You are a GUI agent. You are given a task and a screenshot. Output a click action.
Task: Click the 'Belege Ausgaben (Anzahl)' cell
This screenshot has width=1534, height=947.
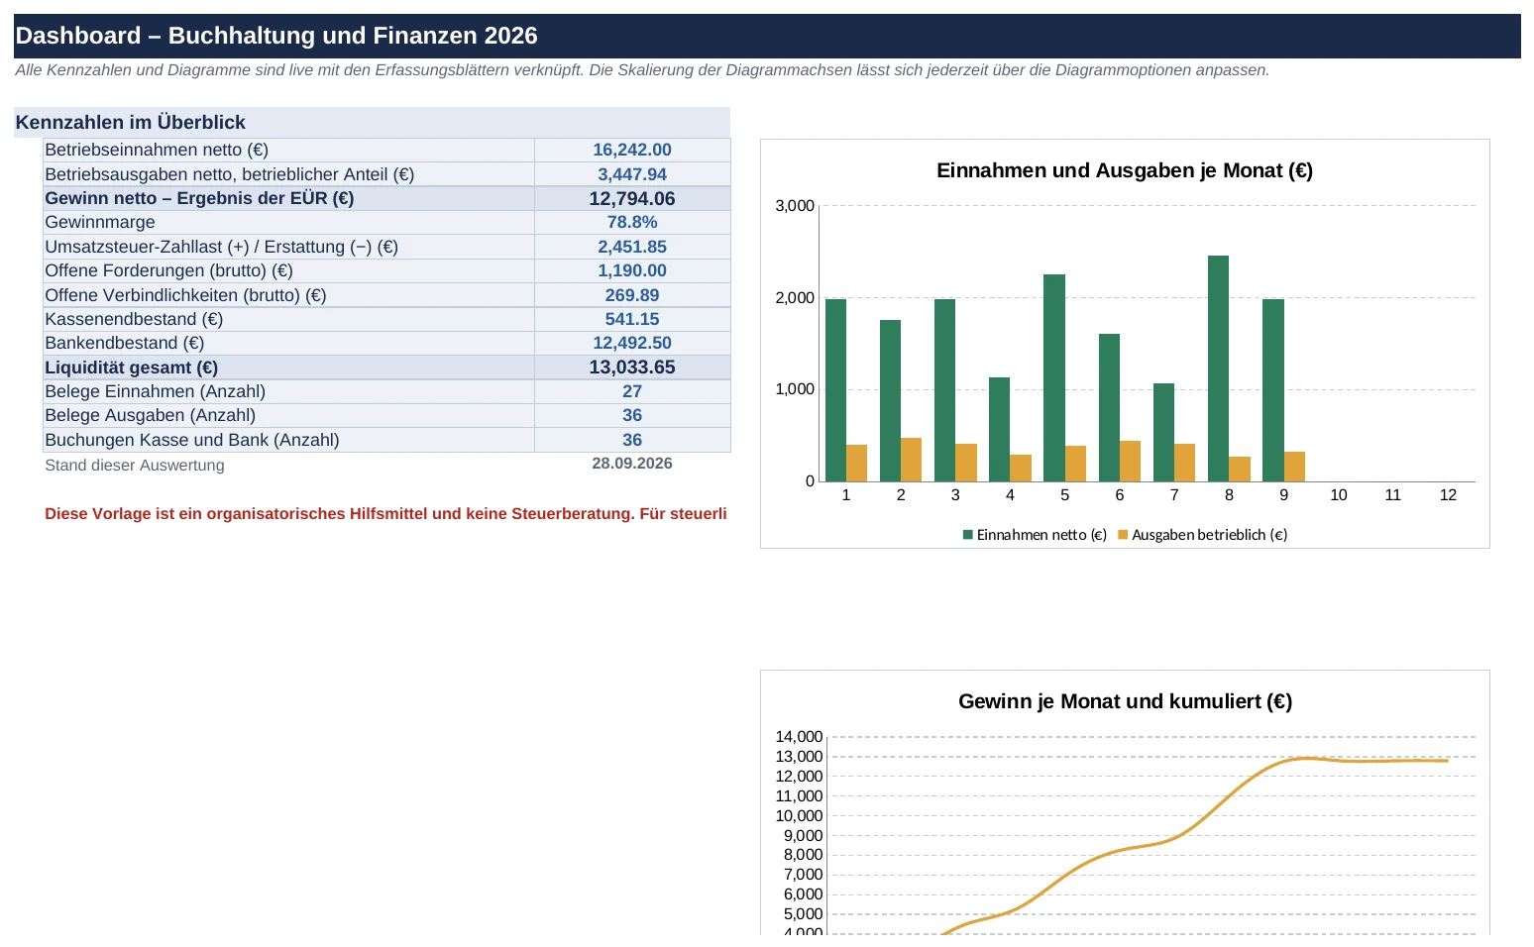click(x=288, y=415)
